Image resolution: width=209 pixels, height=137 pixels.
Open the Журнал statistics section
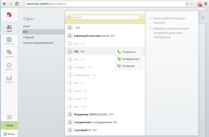[9, 79]
